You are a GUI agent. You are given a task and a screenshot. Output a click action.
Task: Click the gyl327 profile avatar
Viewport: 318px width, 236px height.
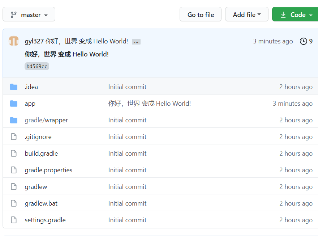pos(13,41)
